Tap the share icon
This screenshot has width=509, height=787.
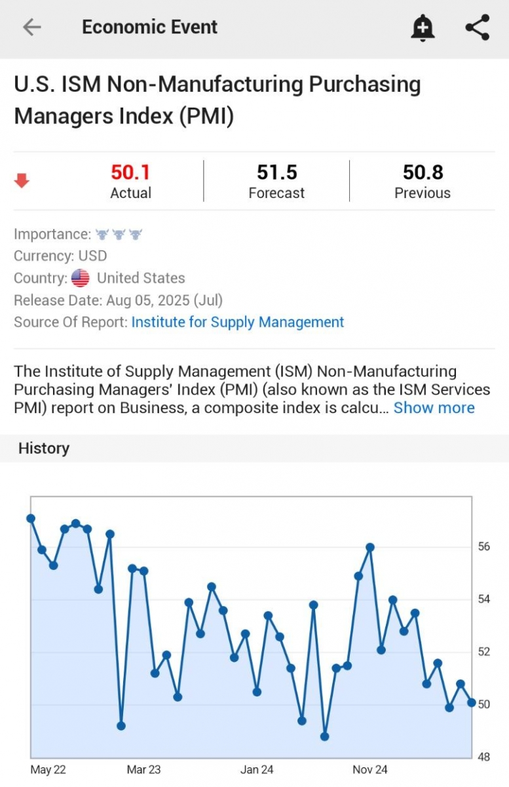coord(478,28)
